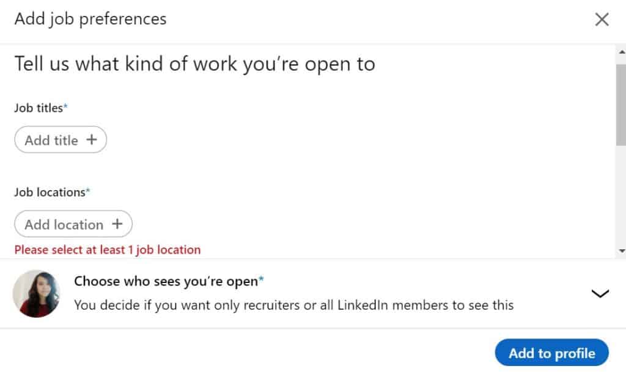The image size is (626, 374).
Task: Close the Add job preferences dialog
Action: point(602,19)
